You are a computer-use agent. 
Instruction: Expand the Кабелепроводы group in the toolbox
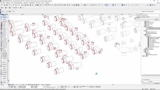point(1,55)
